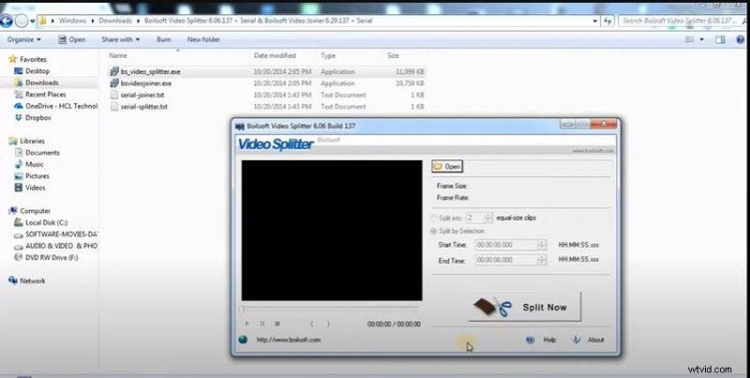
Task: Open Videos library
Action: [x=36, y=188]
